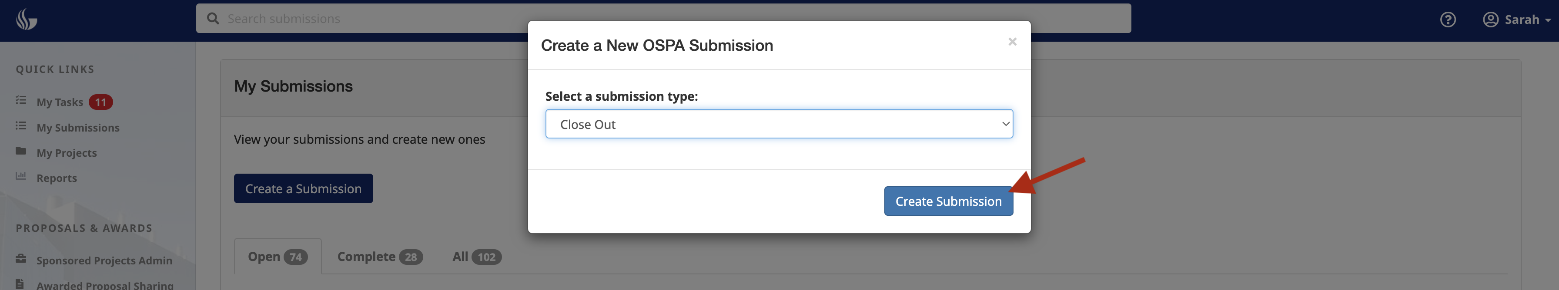Click the user profile avatar icon
Screen dimensions: 1559x290
point(1490,20)
